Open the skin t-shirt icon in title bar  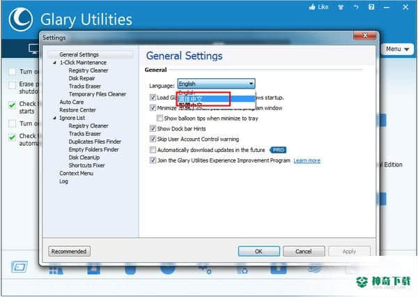pyautogui.click(x=341, y=7)
